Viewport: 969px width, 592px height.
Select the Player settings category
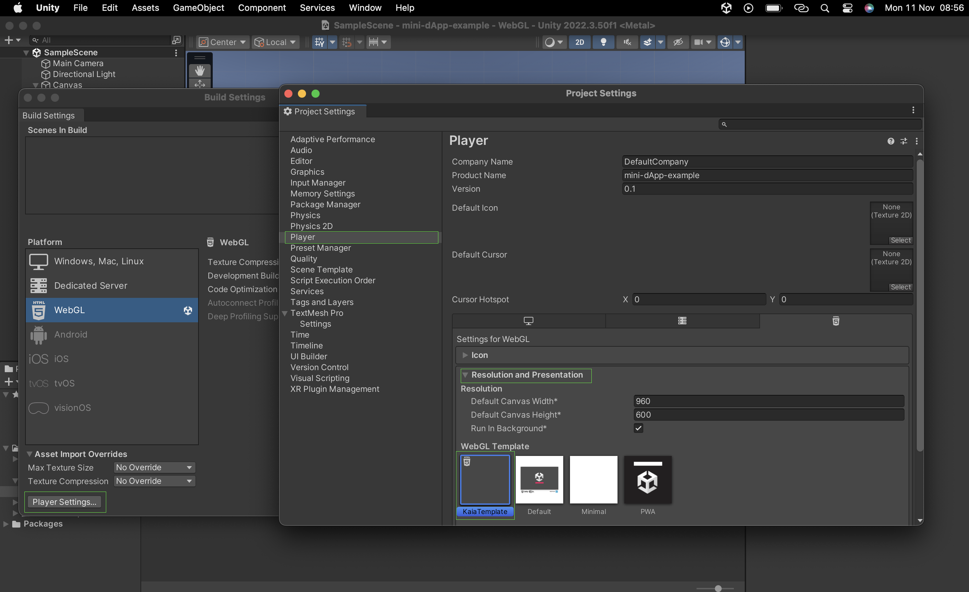tap(361, 237)
